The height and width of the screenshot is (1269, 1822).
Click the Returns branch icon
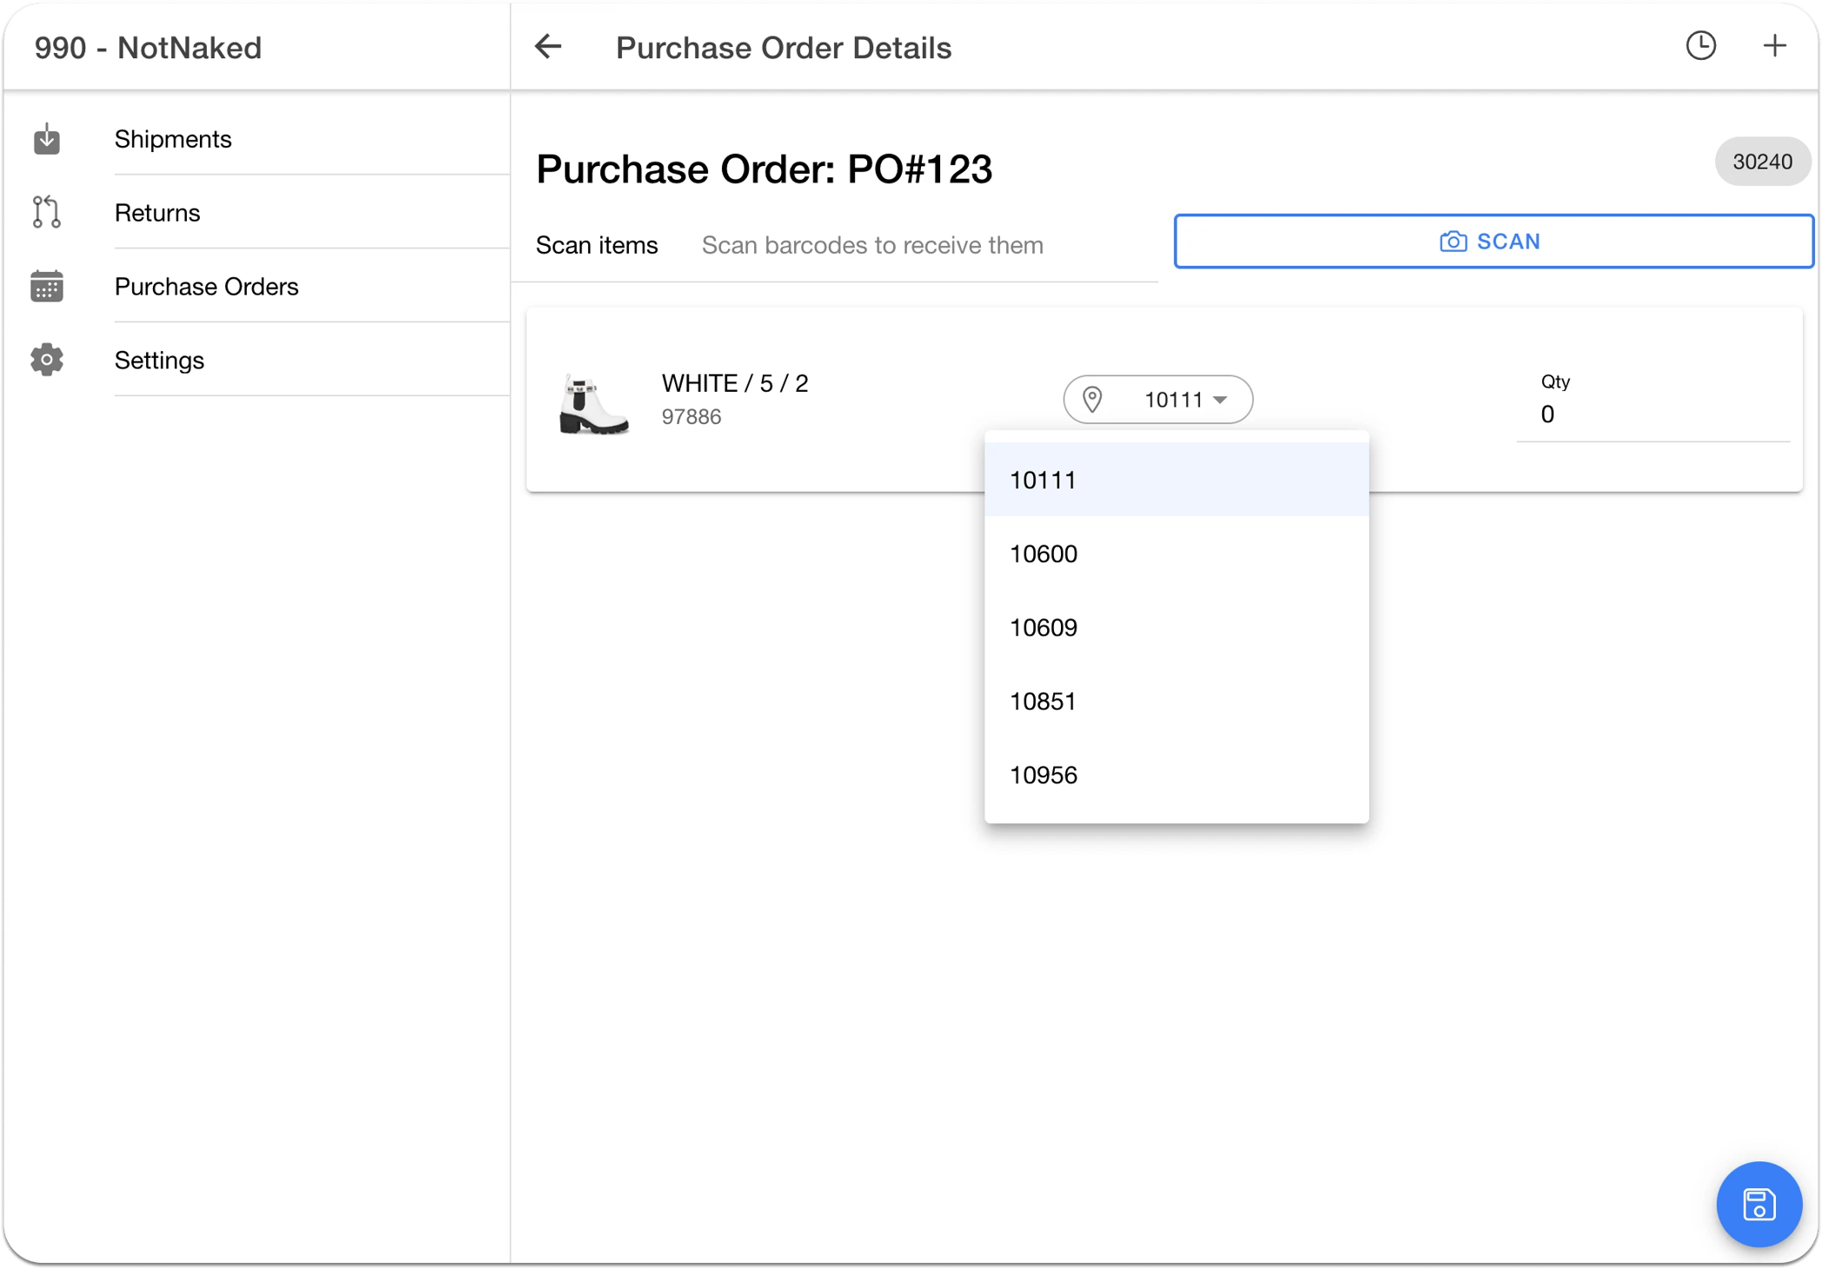pyautogui.click(x=47, y=213)
